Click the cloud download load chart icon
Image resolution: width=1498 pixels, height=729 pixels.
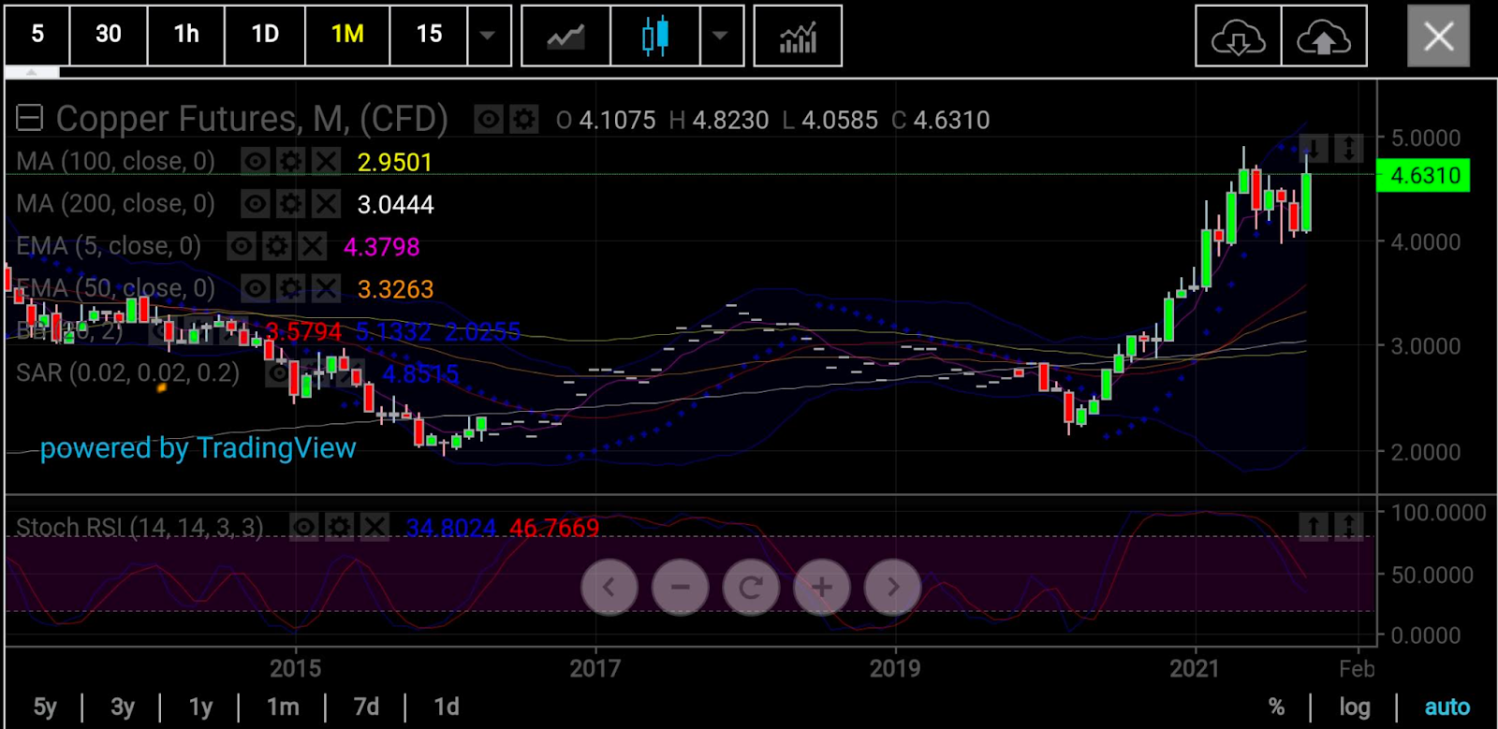(x=1238, y=36)
